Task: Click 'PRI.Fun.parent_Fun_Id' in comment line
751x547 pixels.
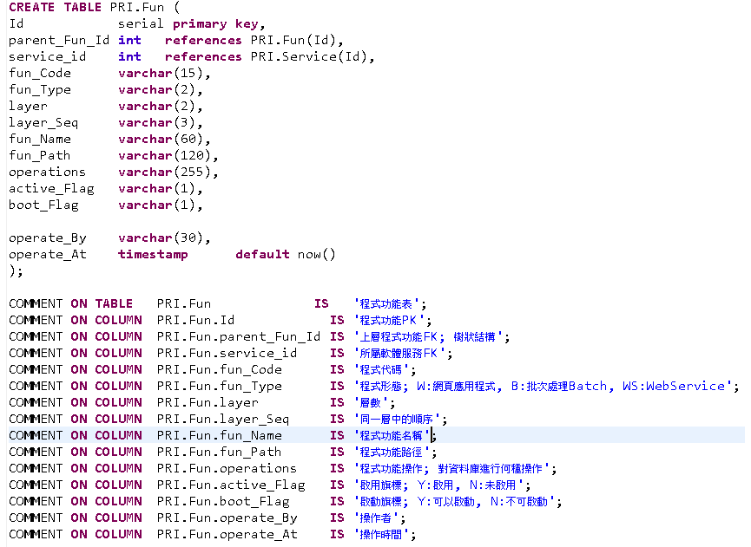Action: click(239, 337)
